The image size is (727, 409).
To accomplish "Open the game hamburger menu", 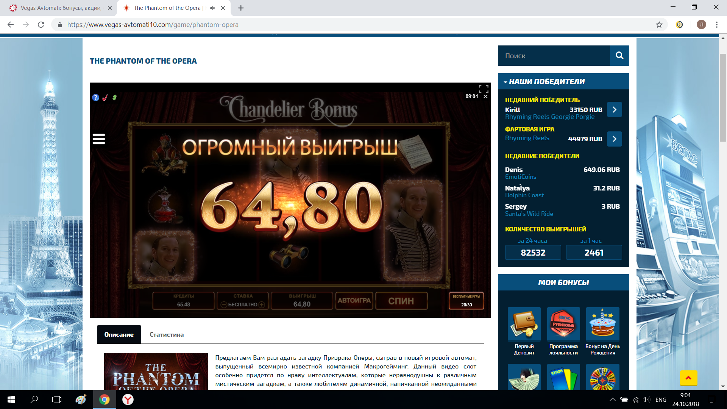I will 99,139.
